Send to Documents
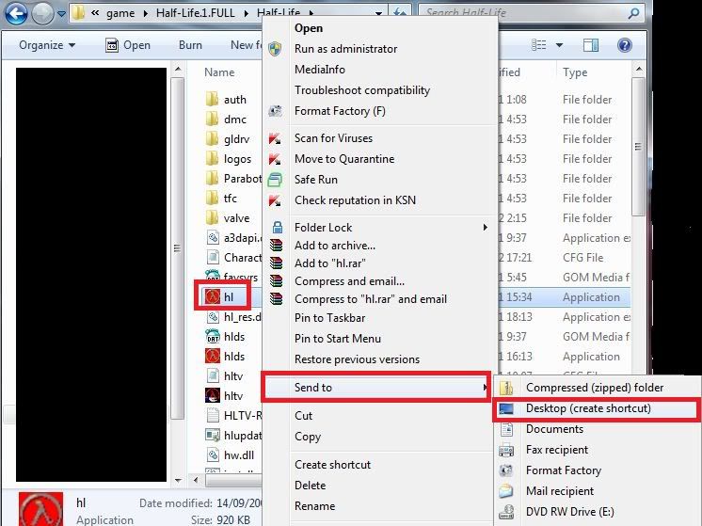The image size is (702, 526). (x=554, y=428)
